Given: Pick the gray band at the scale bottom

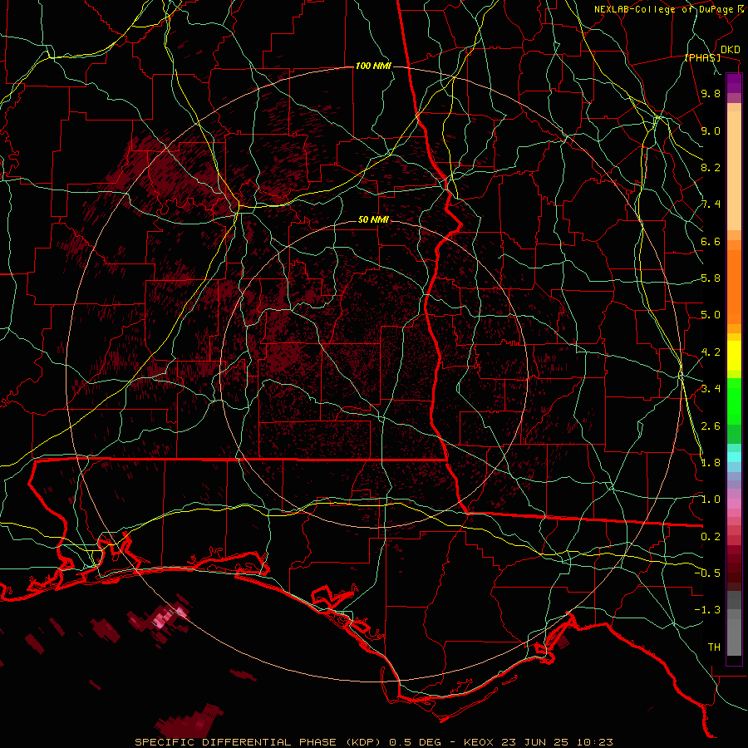Looking at the screenshot, I should [x=734, y=639].
